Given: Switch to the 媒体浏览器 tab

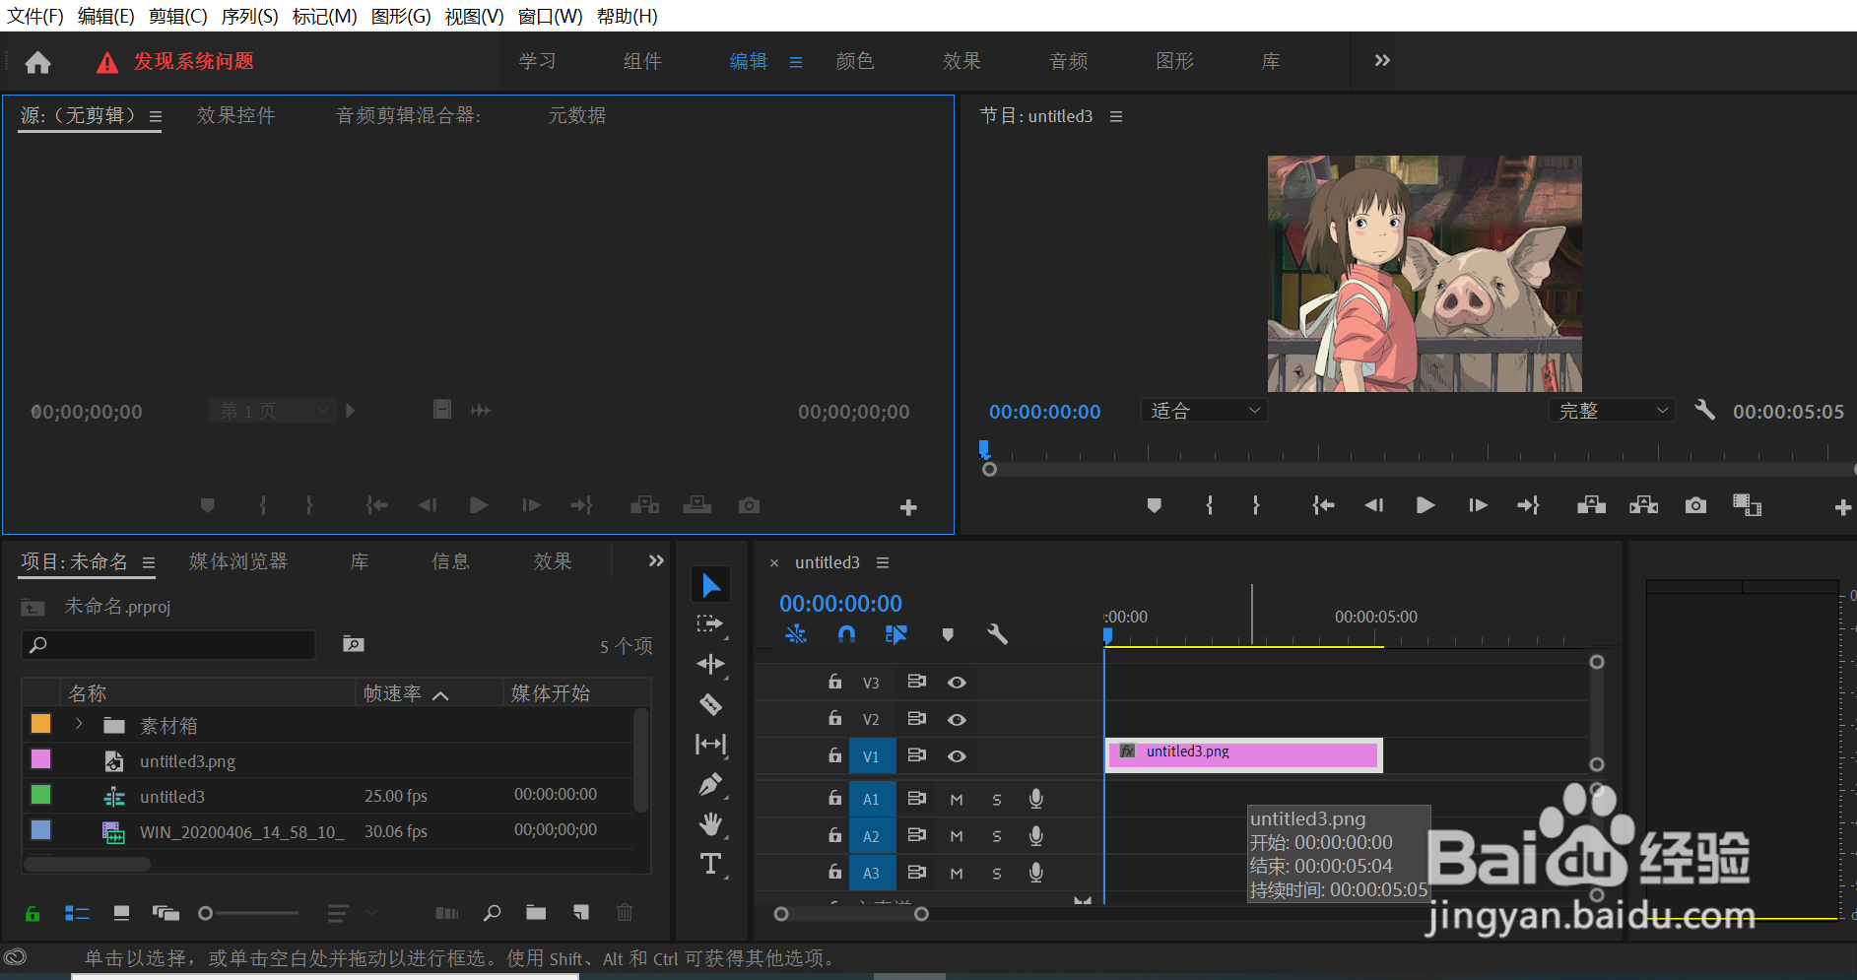Looking at the screenshot, I should point(238,561).
